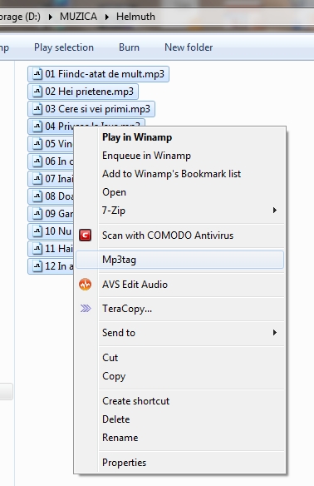The image size is (314, 486).
Task: Click file icon of track 07
Action: 37,179
